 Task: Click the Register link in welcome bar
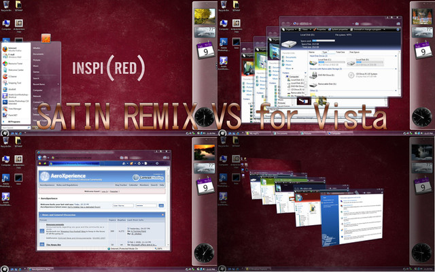point(114,191)
